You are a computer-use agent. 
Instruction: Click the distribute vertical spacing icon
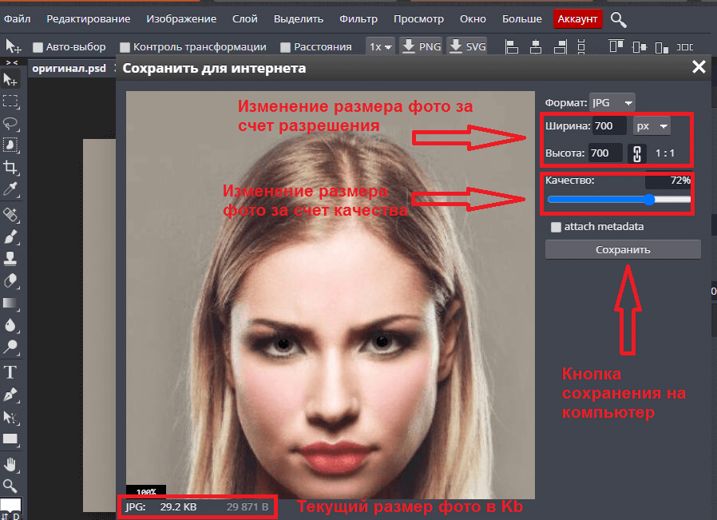[x=581, y=46]
